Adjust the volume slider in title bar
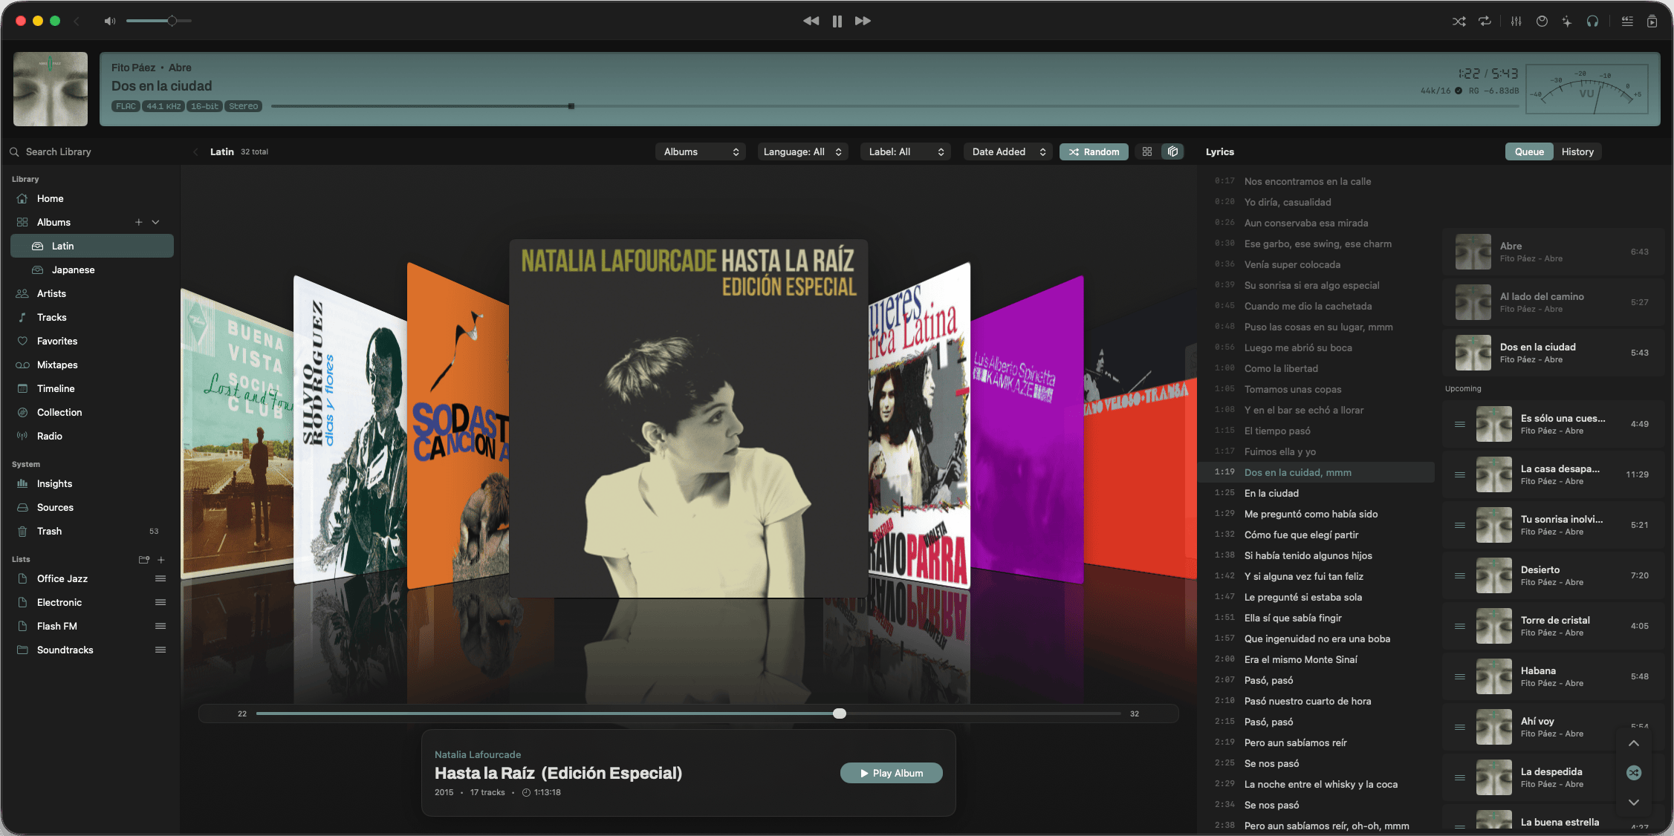The width and height of the screenshot is (1674, 836). [x=159, y=21]
